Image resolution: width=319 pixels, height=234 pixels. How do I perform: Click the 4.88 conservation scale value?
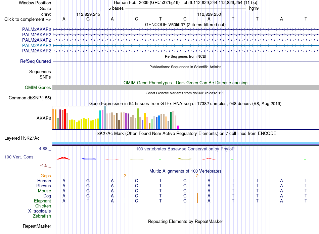(x=43, y=149)
